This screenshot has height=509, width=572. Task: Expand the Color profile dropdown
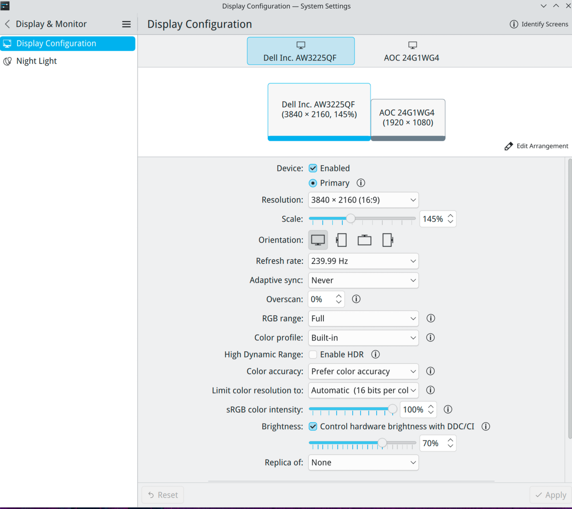[x=363, y=338]
